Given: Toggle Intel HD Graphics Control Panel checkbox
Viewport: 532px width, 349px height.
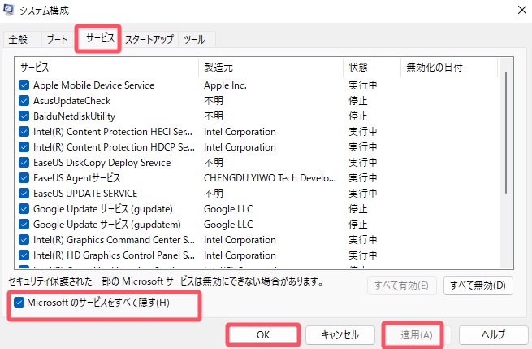Looking at the screenshot, I should [24, 255].
